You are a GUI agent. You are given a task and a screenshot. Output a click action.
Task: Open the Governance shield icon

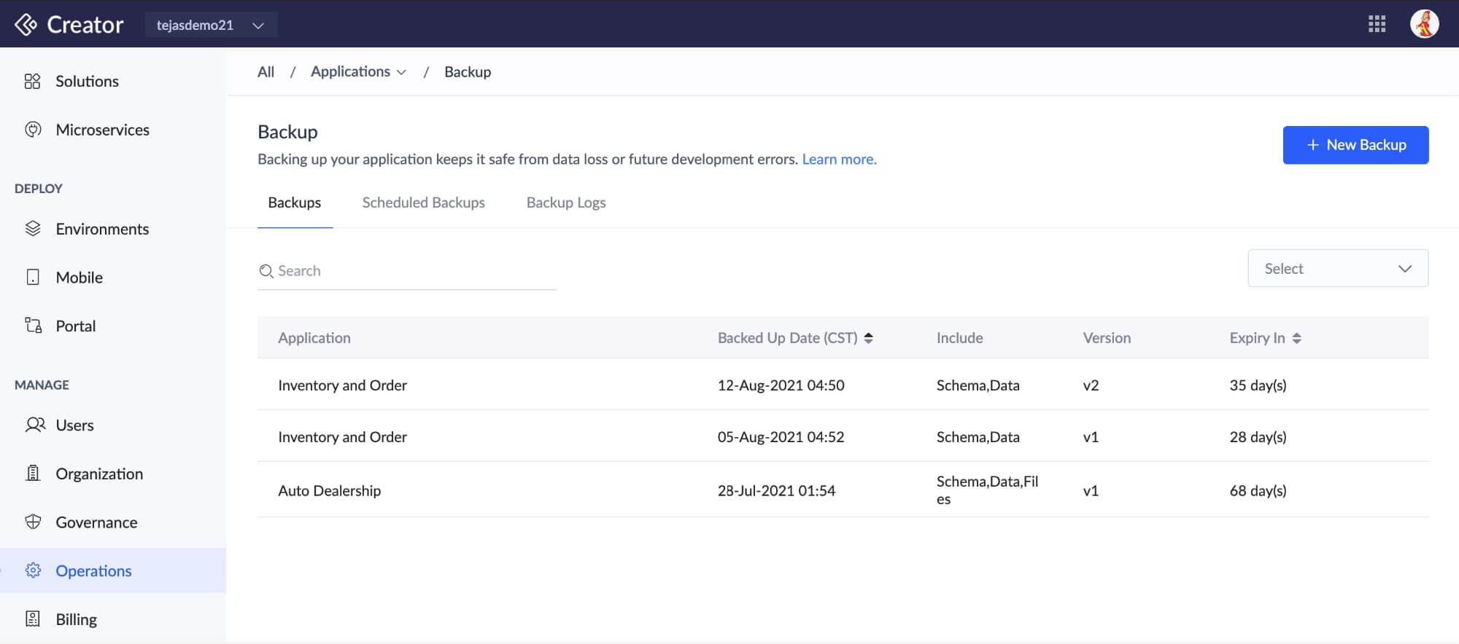click(x=33, y=522)
